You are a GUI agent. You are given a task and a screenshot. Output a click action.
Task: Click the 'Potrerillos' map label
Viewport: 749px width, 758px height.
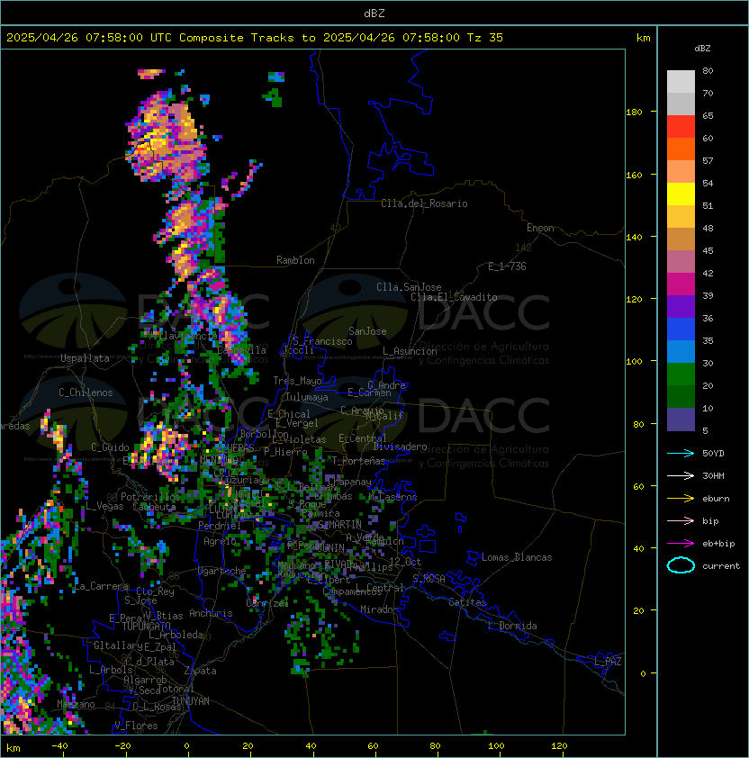pyautogui.click(x=150, y=497)
